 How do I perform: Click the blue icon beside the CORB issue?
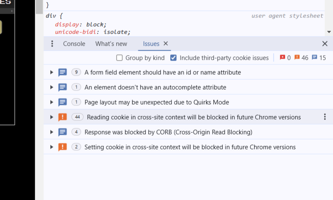click(62, 132)
